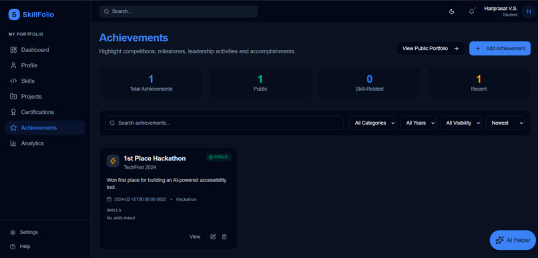Click the calendar icon by achievement date
The image size is (538, 258).
pos(109,199)
